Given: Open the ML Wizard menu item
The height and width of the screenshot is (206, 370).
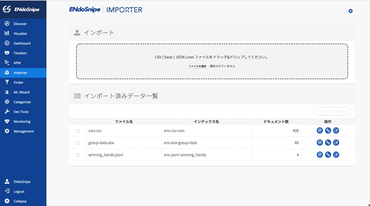Looking at the screenshot, I should (x=22, y=92).
